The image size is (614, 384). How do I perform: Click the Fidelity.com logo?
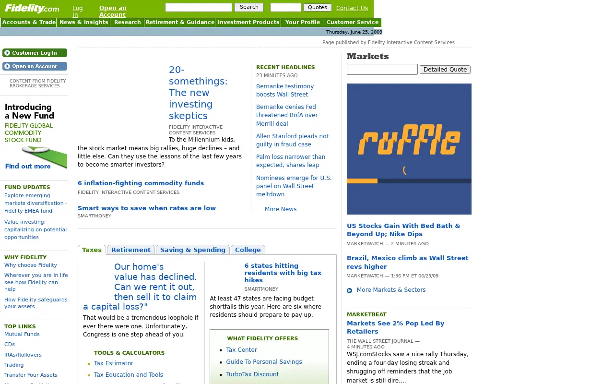coord(32,9)
